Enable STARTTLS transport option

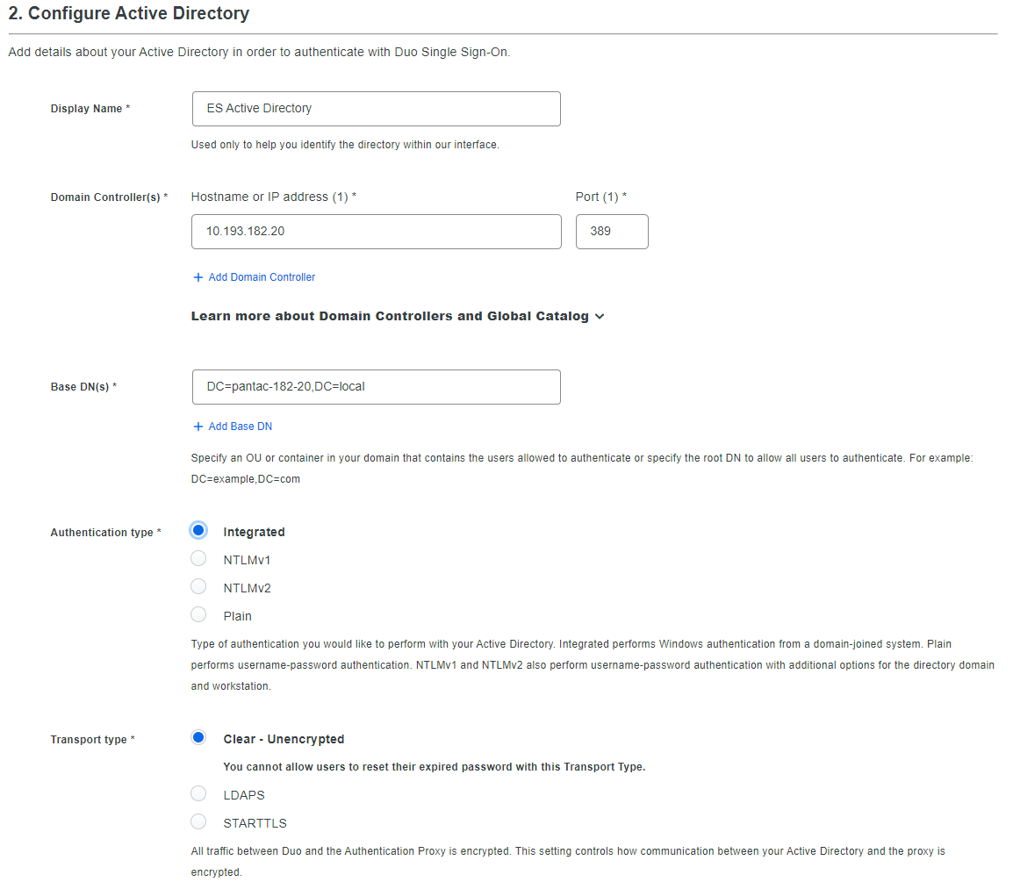(198, 822)
